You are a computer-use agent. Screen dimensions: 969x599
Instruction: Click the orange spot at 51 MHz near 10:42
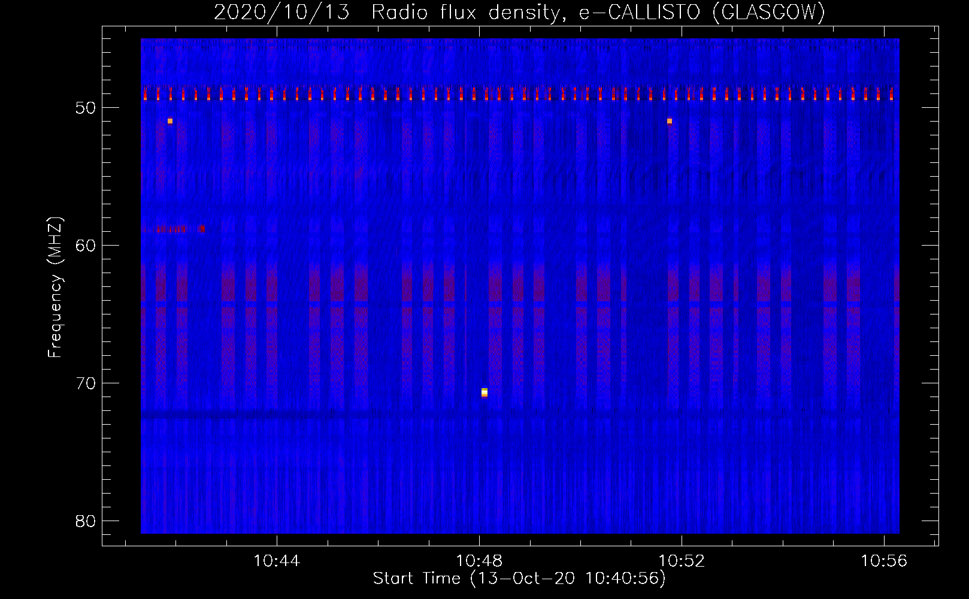pyautogui.click(x=170, y=121)
